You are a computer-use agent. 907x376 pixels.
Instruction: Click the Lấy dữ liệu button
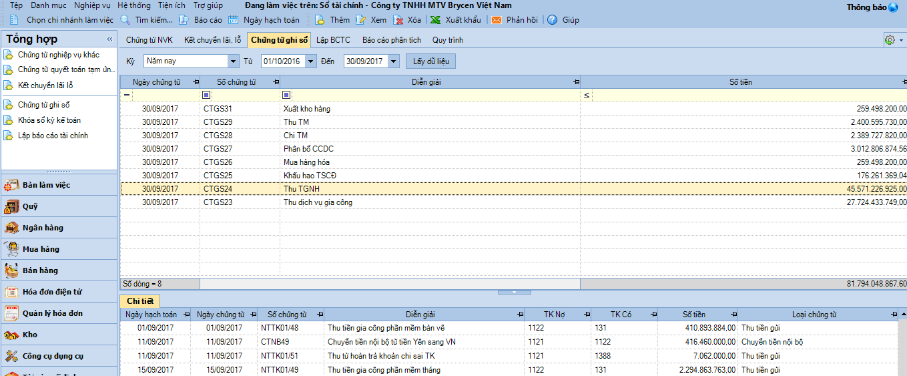tap(430, 61)
